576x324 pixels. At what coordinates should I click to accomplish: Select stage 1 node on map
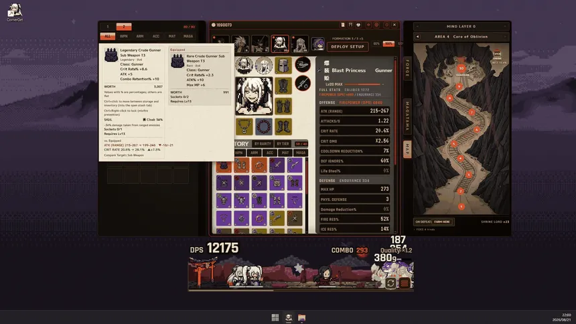(x=461, y=207)
